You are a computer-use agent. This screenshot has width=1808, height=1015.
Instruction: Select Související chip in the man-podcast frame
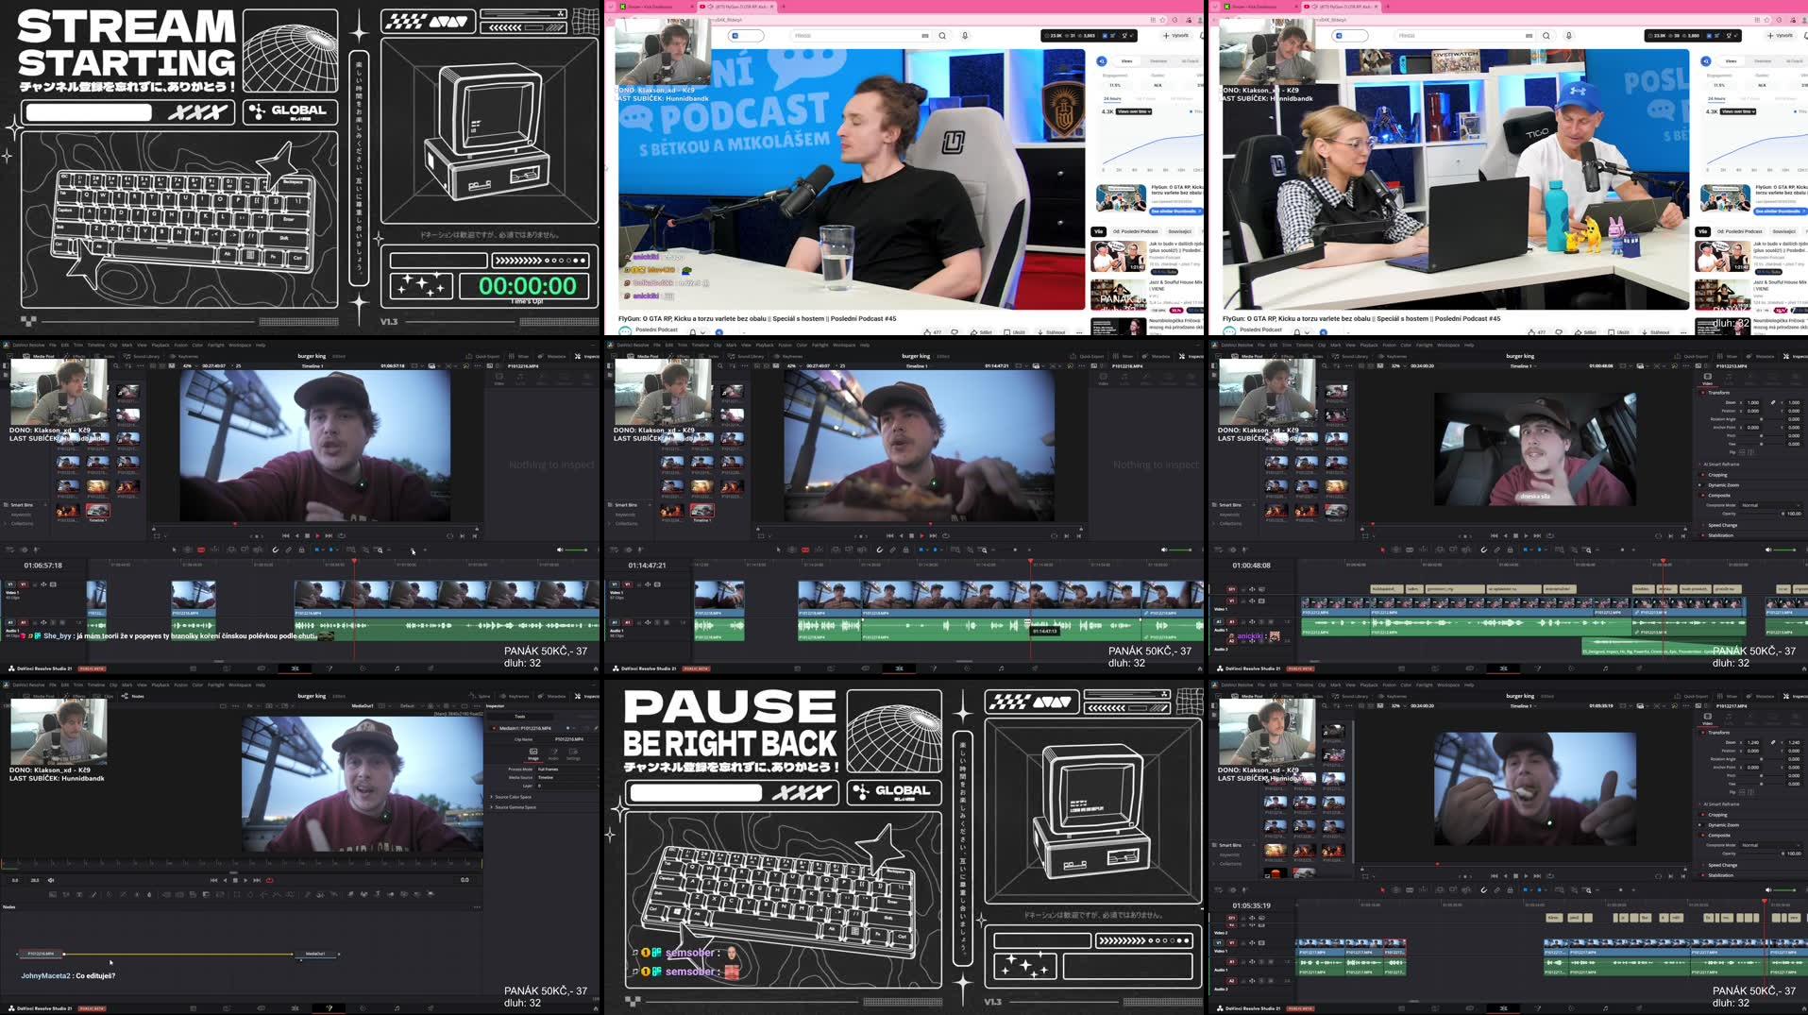[x=1180, y=231]
